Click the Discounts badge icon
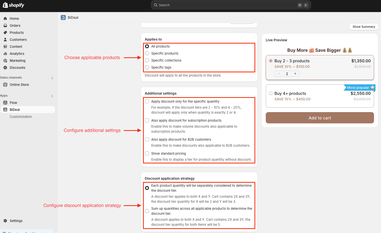 5,68
